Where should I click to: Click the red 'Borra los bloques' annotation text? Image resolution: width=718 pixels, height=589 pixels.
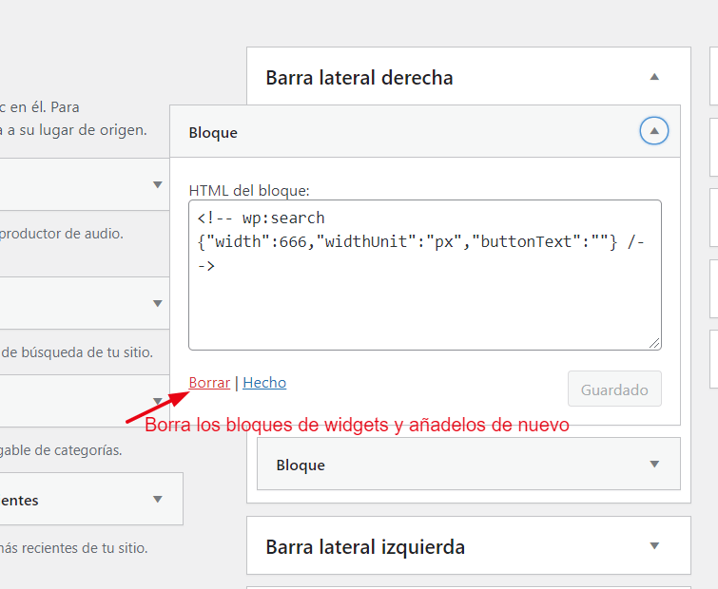(x=358, y=425)
